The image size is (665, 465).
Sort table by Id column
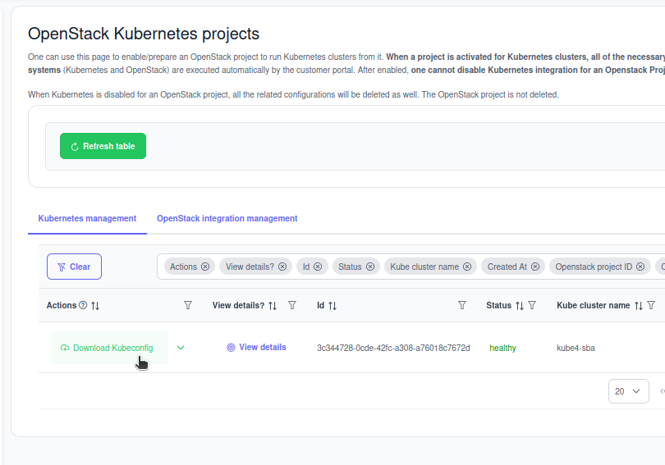tap(332, 305)
